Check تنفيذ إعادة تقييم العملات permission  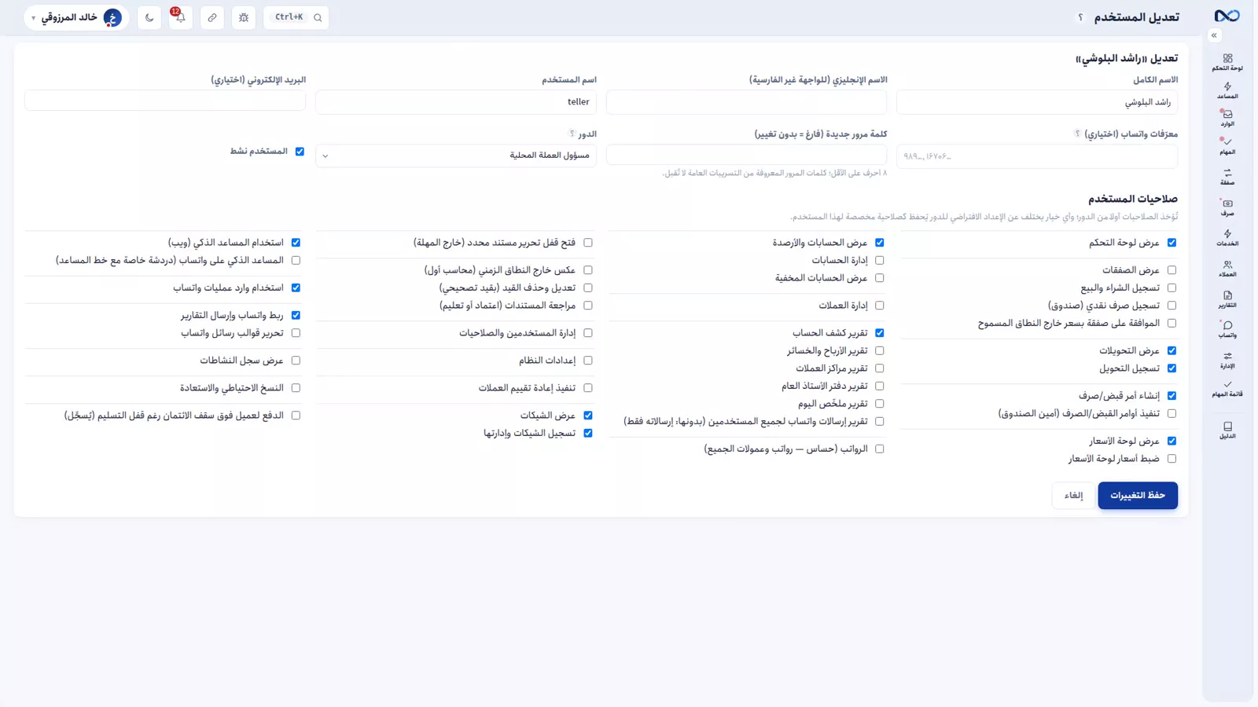point(587,388)
